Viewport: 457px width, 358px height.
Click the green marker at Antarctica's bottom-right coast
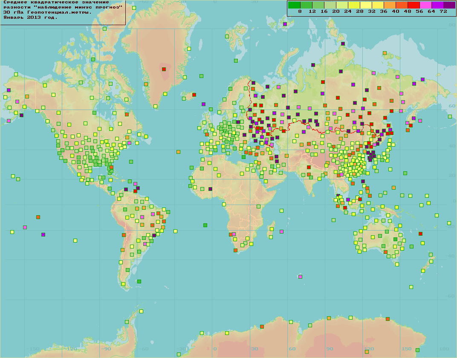(417, 350)
